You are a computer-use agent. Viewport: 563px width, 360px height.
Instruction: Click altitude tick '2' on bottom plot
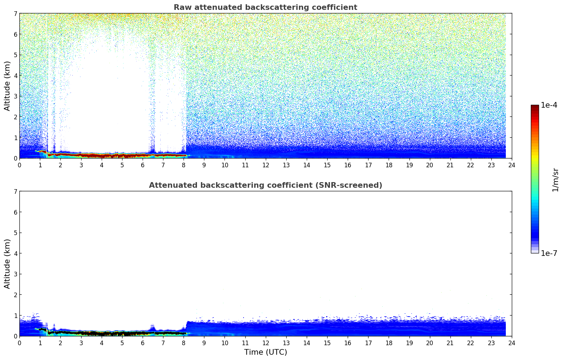click(16, 295)
